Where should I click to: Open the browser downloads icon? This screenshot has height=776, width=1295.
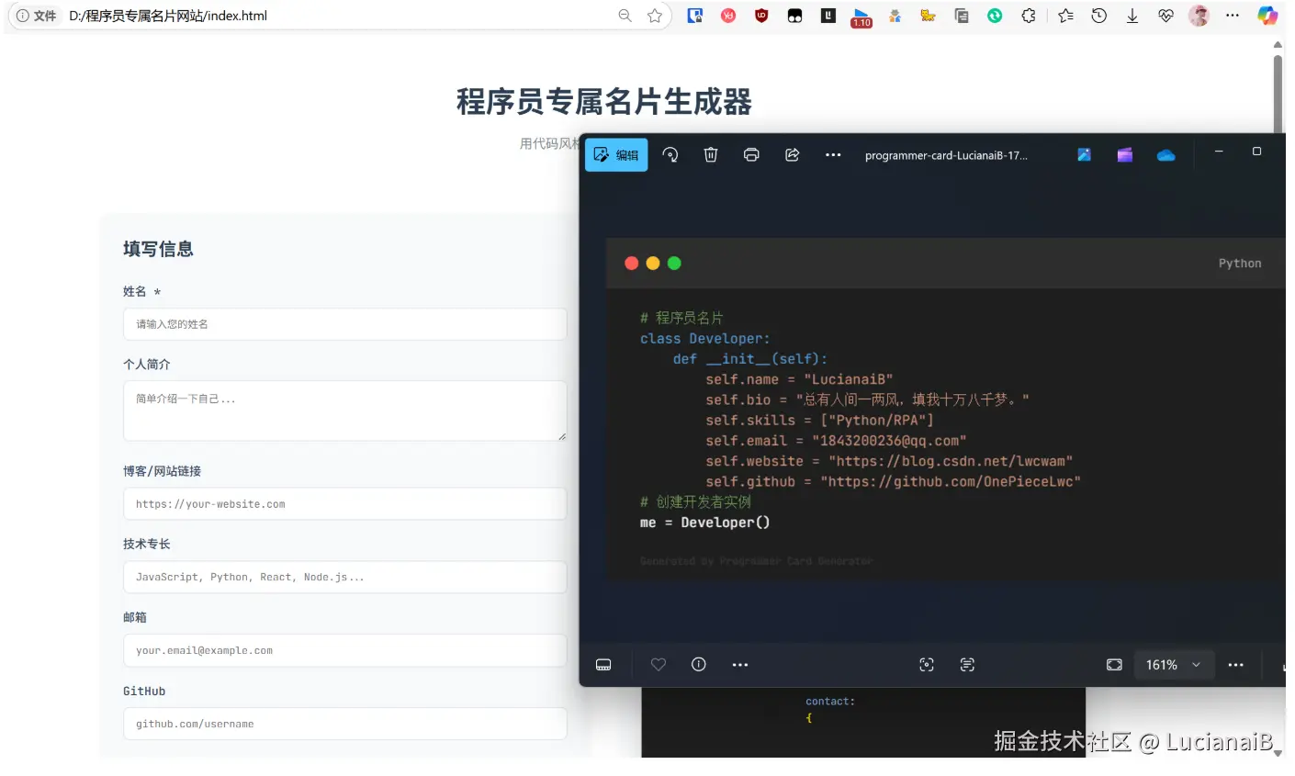(1132, 16)
